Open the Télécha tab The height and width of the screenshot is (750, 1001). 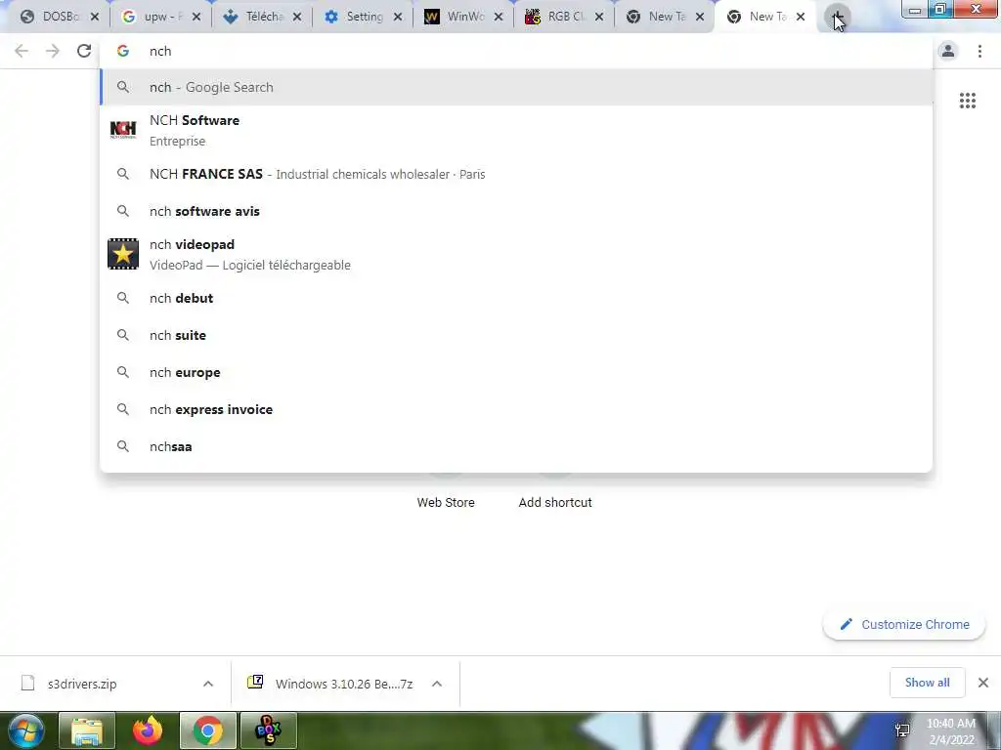tap(257, 17)
